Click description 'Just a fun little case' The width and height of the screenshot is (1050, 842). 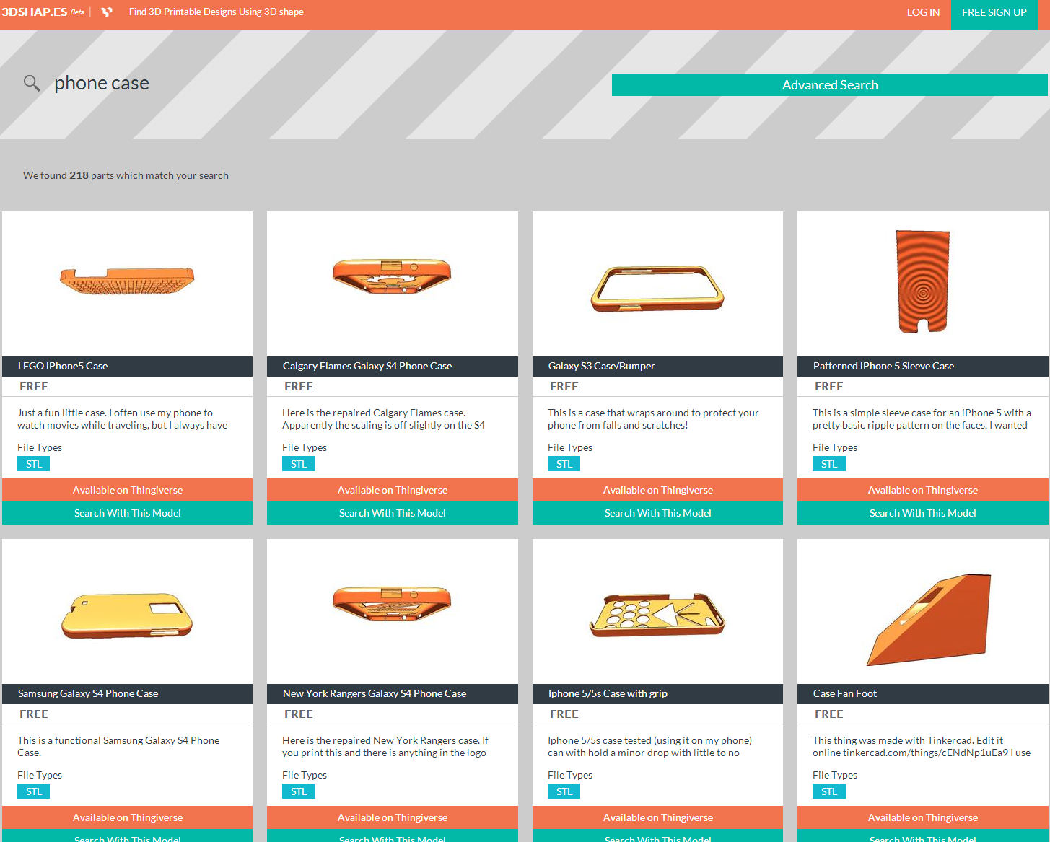tap(123, 419)
